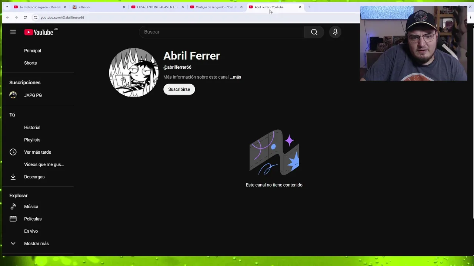Click the Ver más tarde clock icon
474x266 pixels.
(13, 152)
